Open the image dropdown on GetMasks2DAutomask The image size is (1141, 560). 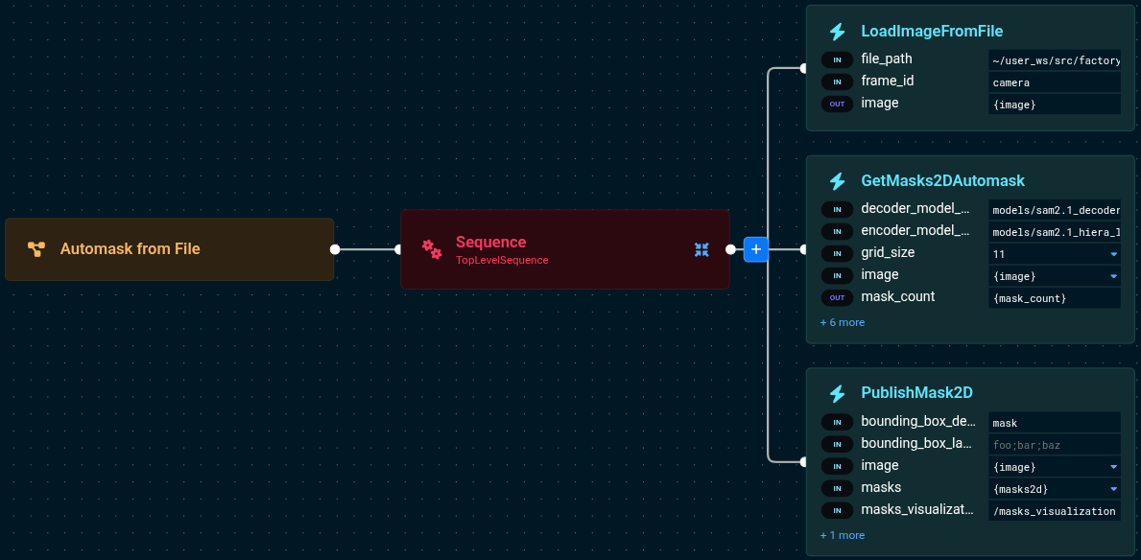click(x=1112, y=275)
